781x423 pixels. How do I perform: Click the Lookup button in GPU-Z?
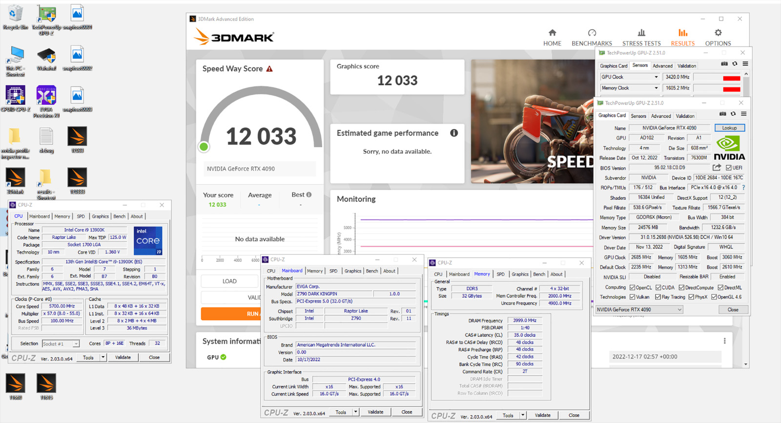pos(730,128)
